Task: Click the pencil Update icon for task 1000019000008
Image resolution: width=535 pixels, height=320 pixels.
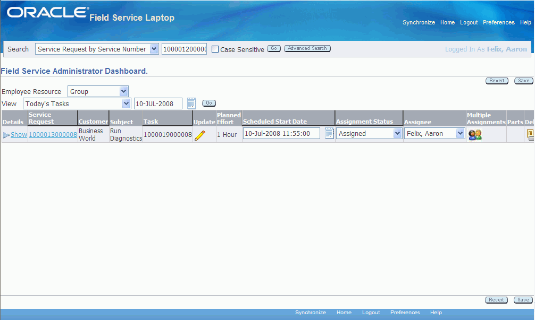Action: click(x=200, y=135)
